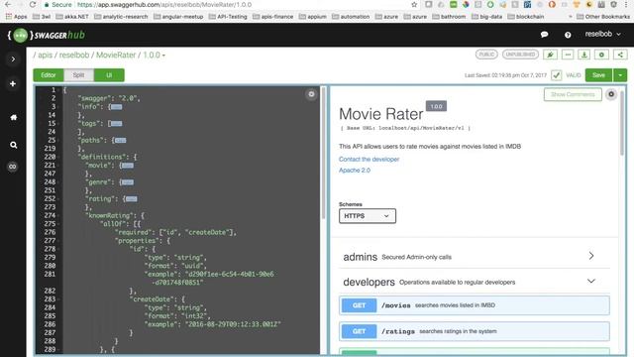Expand the GET /movies operation
The height and width of the screenshot is (357, 634).
(475, 305)
